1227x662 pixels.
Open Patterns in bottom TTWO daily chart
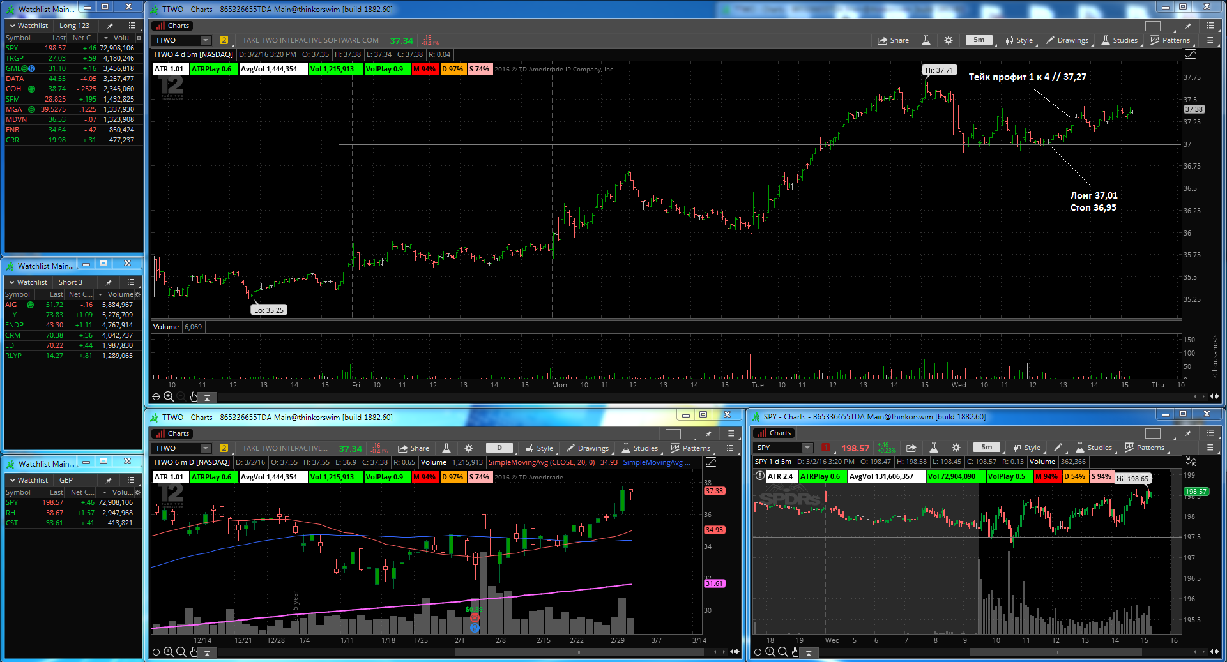coord(690,448)
